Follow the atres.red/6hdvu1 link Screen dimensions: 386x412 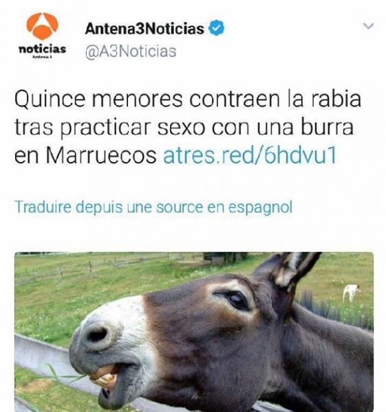tap(250, 156)
